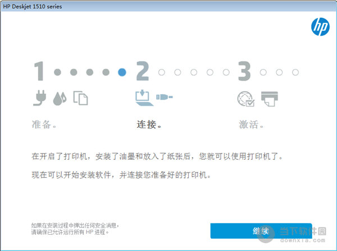The width and height of the screenshot is (337, 251).
Task: Click the software install laptop icon
Action: tap(144, 98)
